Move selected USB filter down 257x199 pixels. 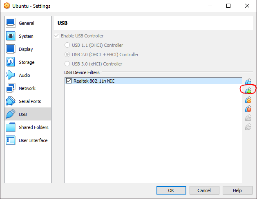(248, 127)
